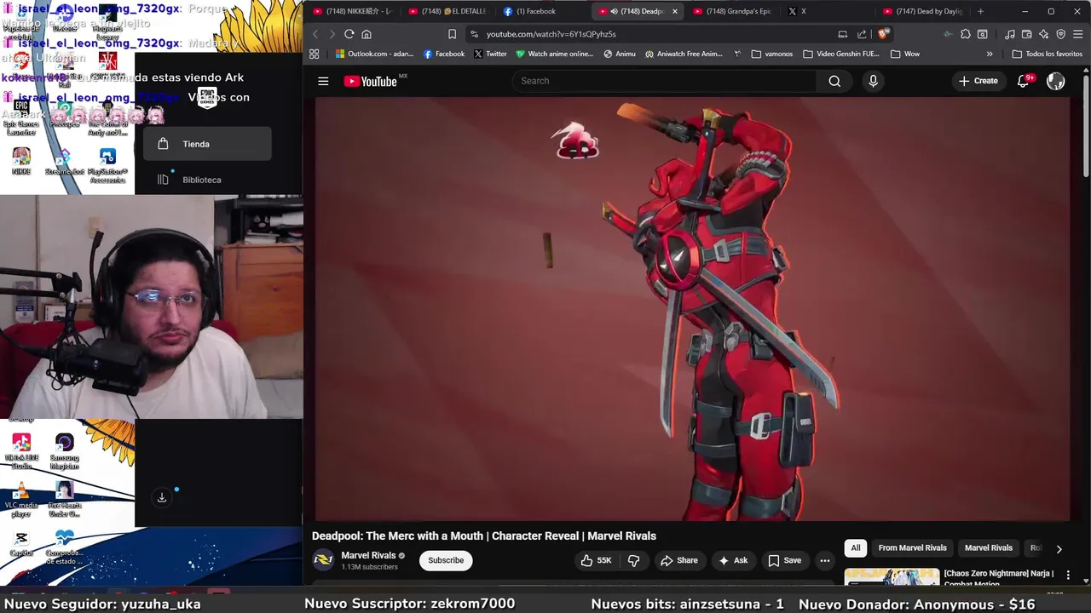This screenshot has height=613, width=1091.
Task: Open VLC media player desktop shortcut
Action: tap(21, 499)
